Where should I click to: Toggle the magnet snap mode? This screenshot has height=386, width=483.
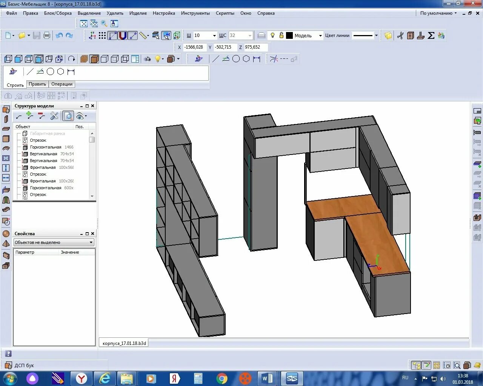pyautogui.click(x=123, y=35)
